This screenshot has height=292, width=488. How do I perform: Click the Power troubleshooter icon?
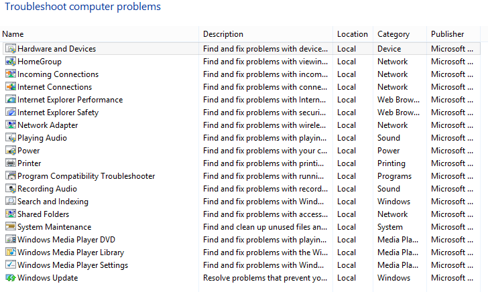point(11,151)
